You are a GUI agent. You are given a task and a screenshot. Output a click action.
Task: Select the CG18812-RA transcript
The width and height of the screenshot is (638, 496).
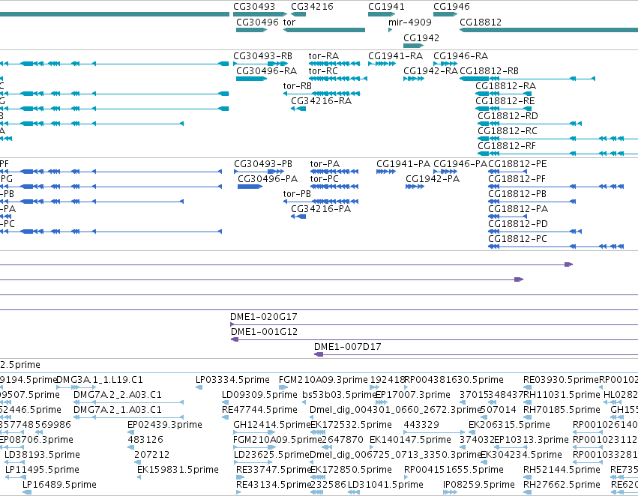pos(503,94)
